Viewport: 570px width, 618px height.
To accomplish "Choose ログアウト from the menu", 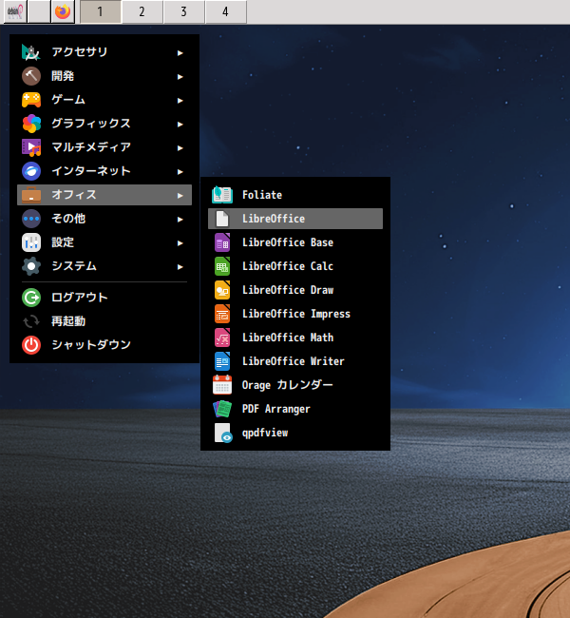I will [104, 298].
